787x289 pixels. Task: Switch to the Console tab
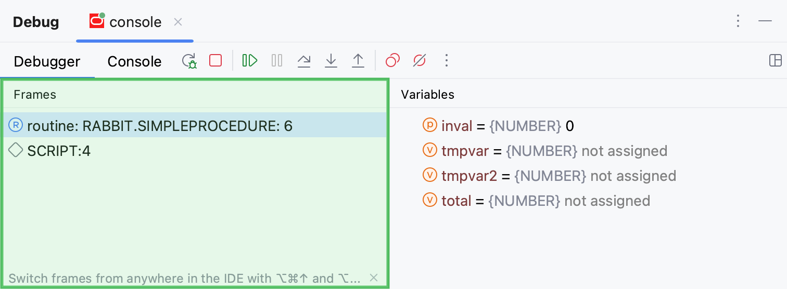tap(134, 61)
